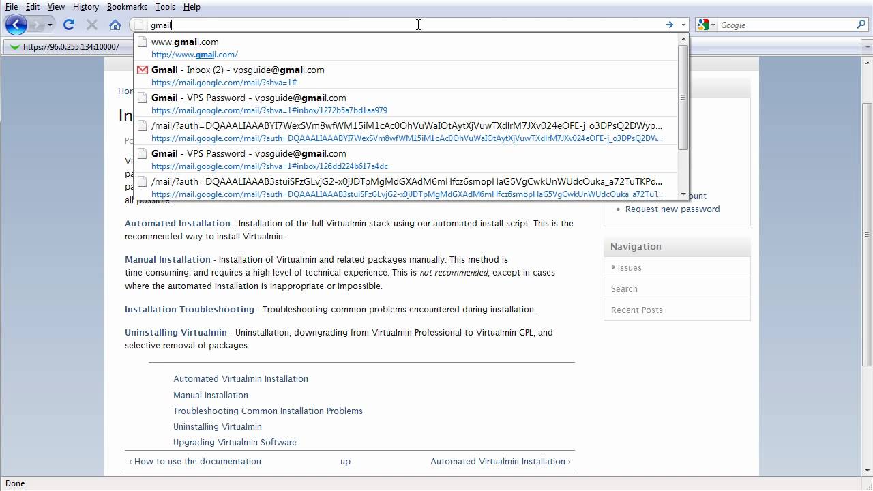Open the Manual Installation heading link
This screenshot has height=491, width=873.
pos(168,259)
